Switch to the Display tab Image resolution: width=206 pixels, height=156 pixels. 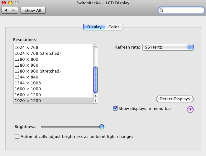(94, 27)
